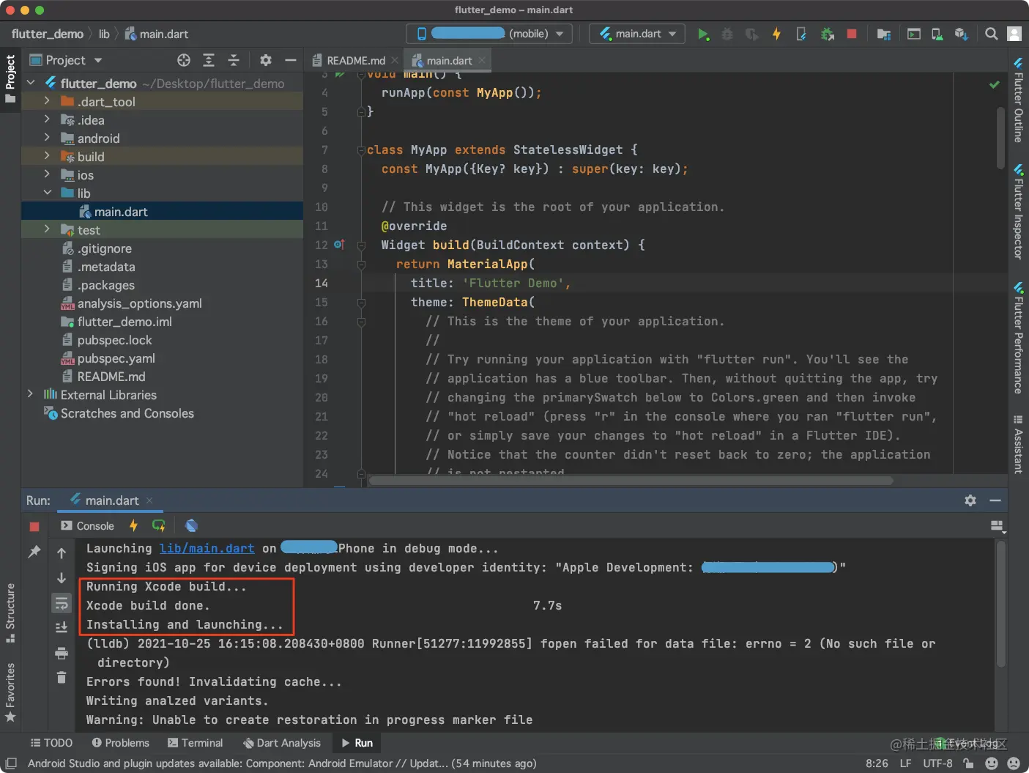
Task: Print console output with printer icon
Action: (x=62, y=653)
